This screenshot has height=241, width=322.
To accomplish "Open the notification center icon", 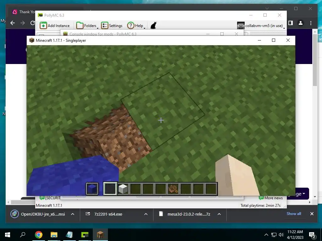I will pos(312,235).
